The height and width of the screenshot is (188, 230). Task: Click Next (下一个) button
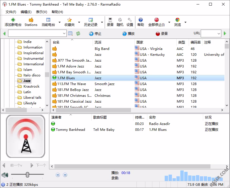click(38, 165)
